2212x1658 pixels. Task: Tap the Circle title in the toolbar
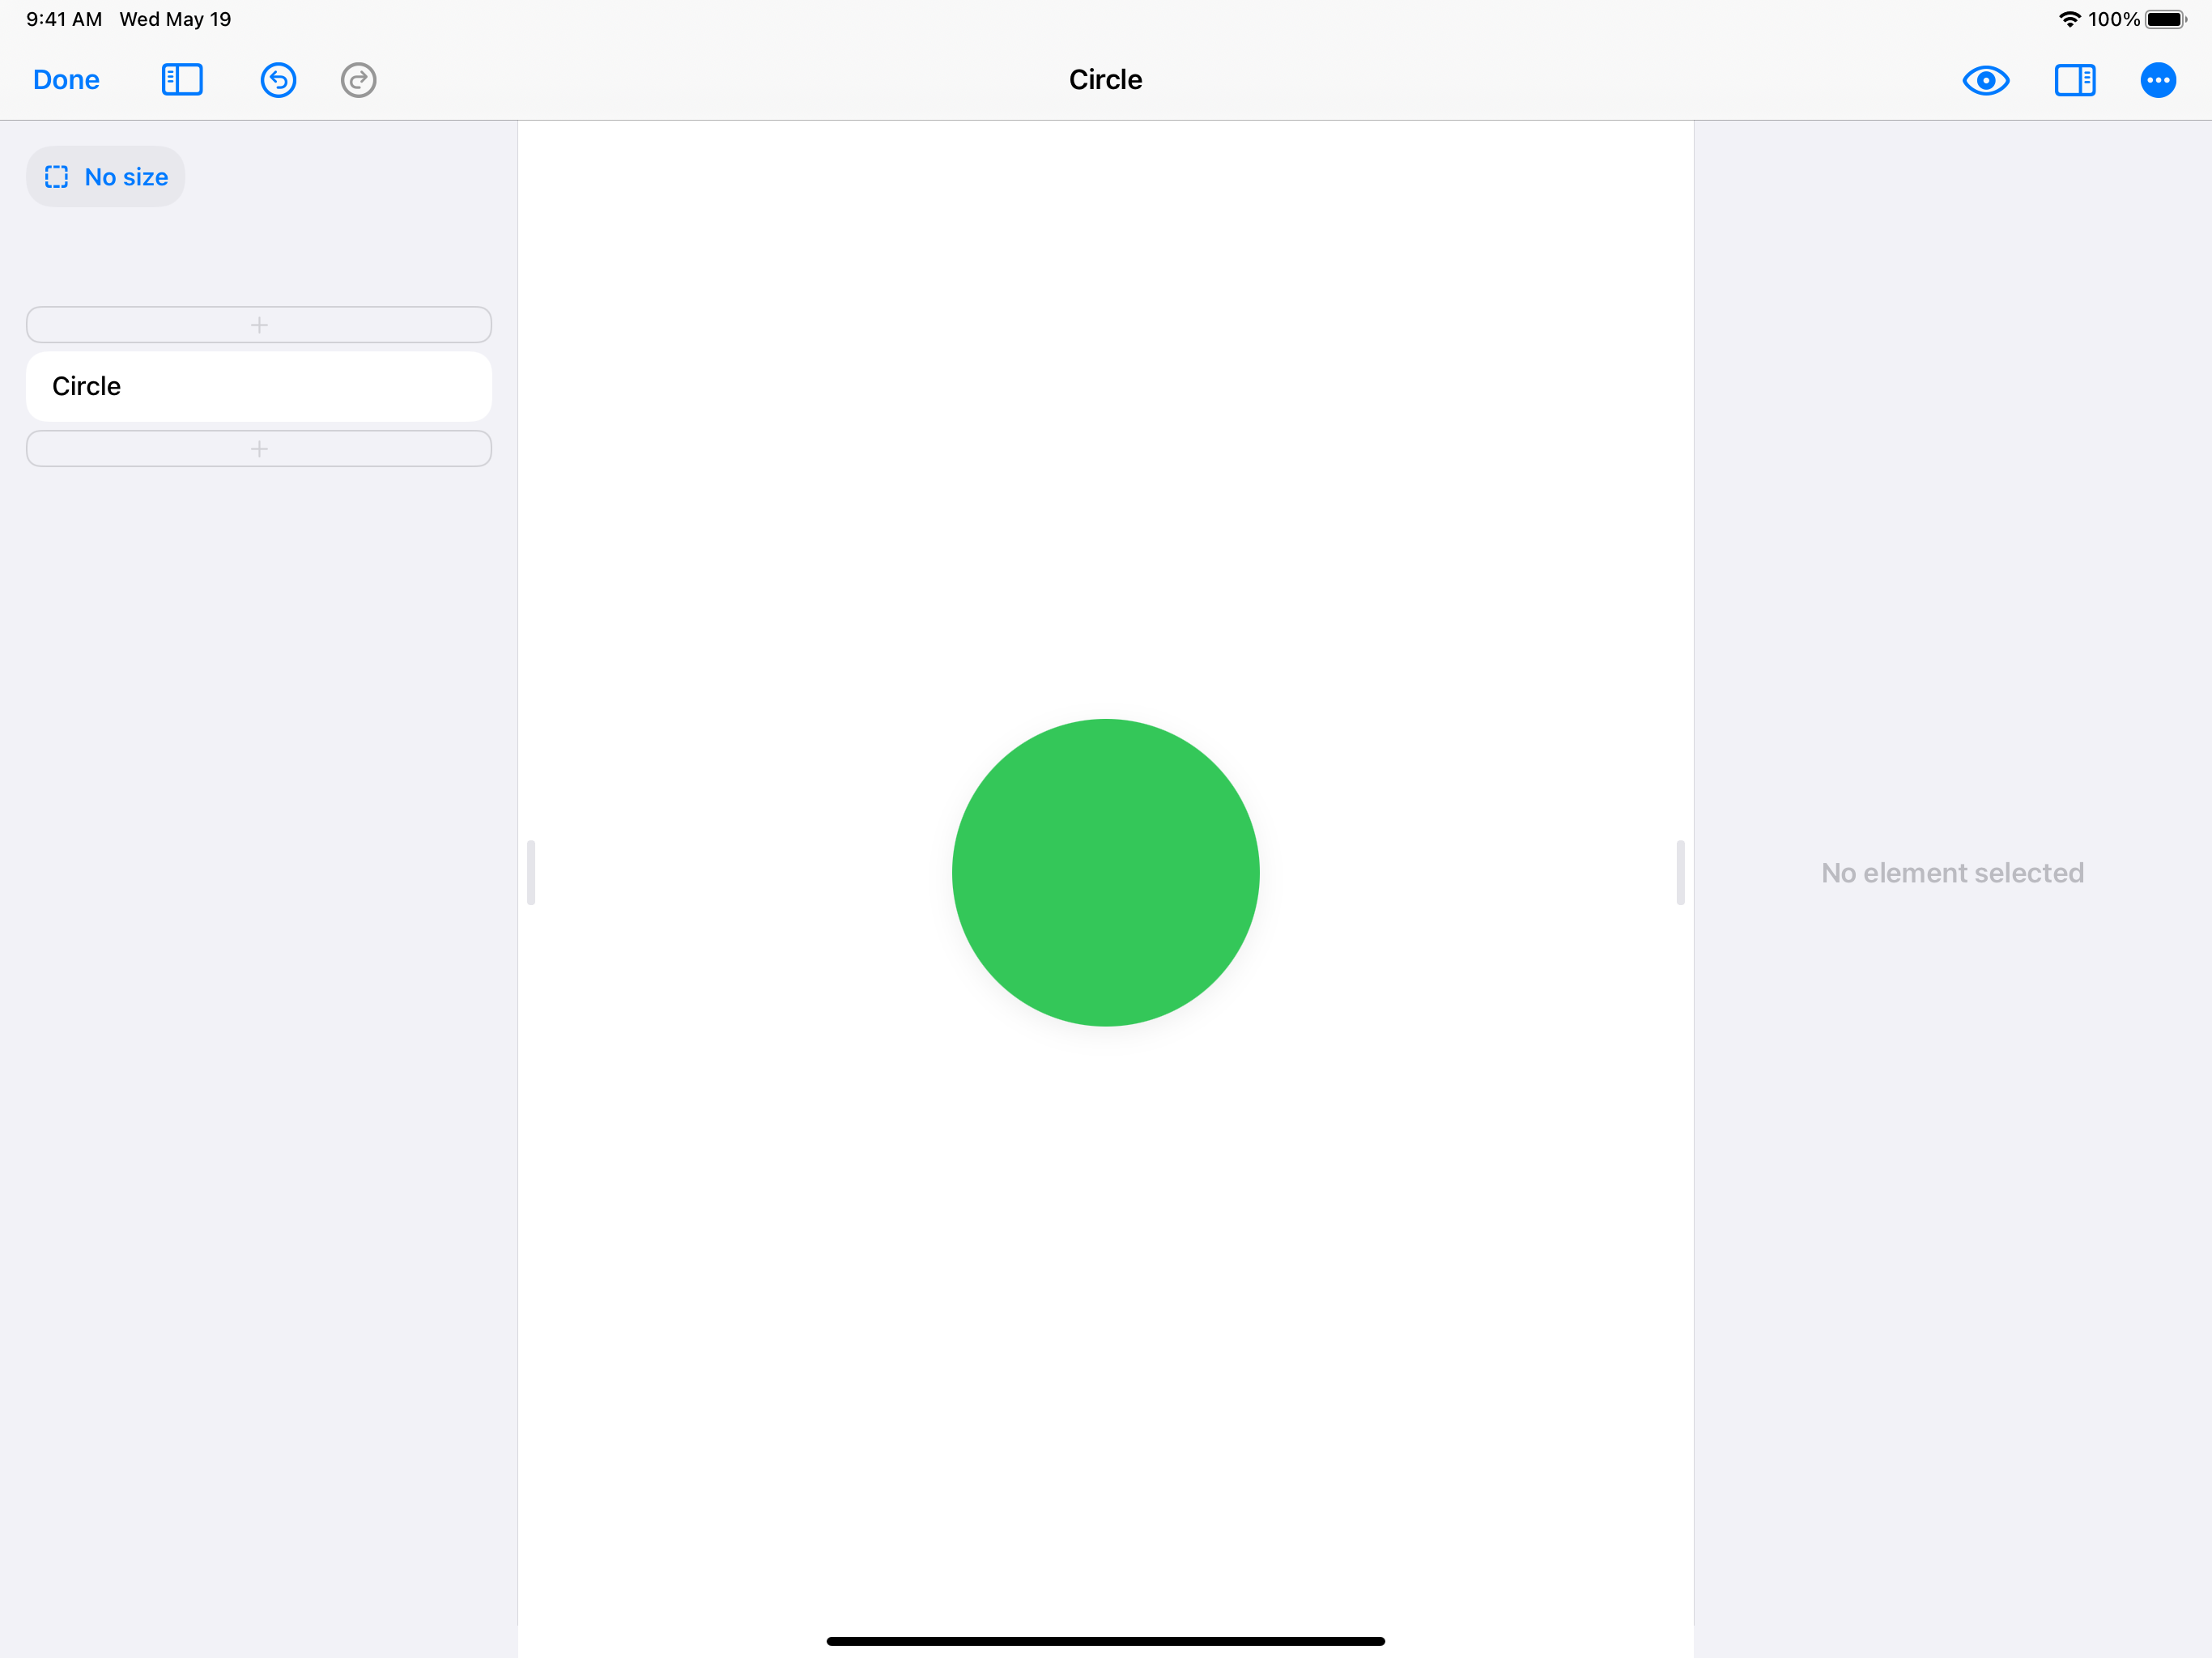(x=1105, y=80)
